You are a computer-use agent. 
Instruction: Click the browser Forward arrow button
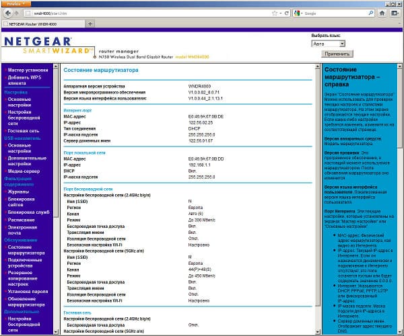tap(17, 13)
